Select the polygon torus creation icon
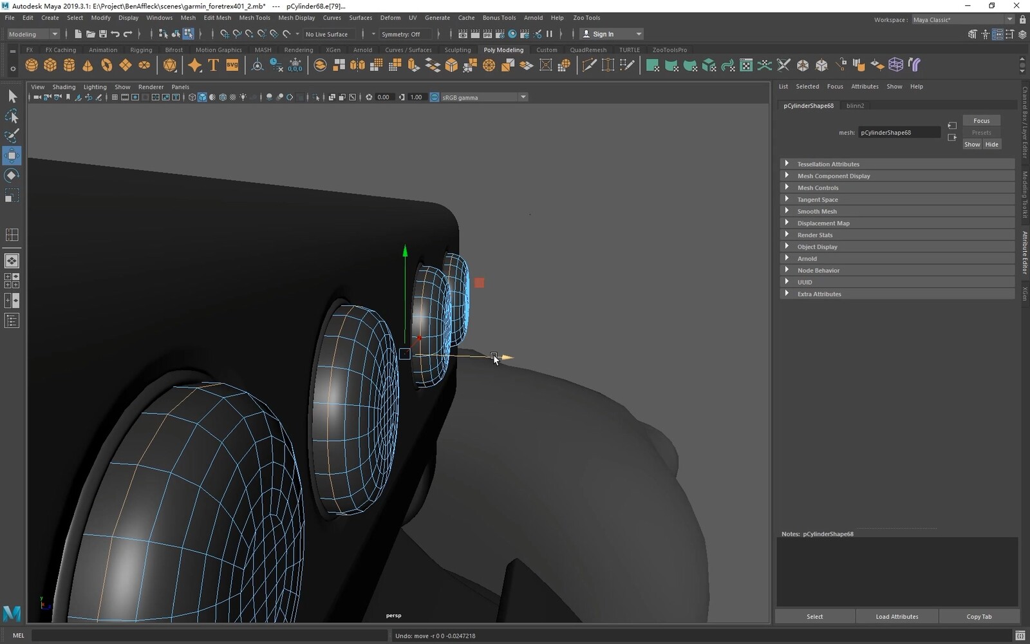Viewport: 1030px width, 644px height. pyautogui.click(x=106, y=64)
